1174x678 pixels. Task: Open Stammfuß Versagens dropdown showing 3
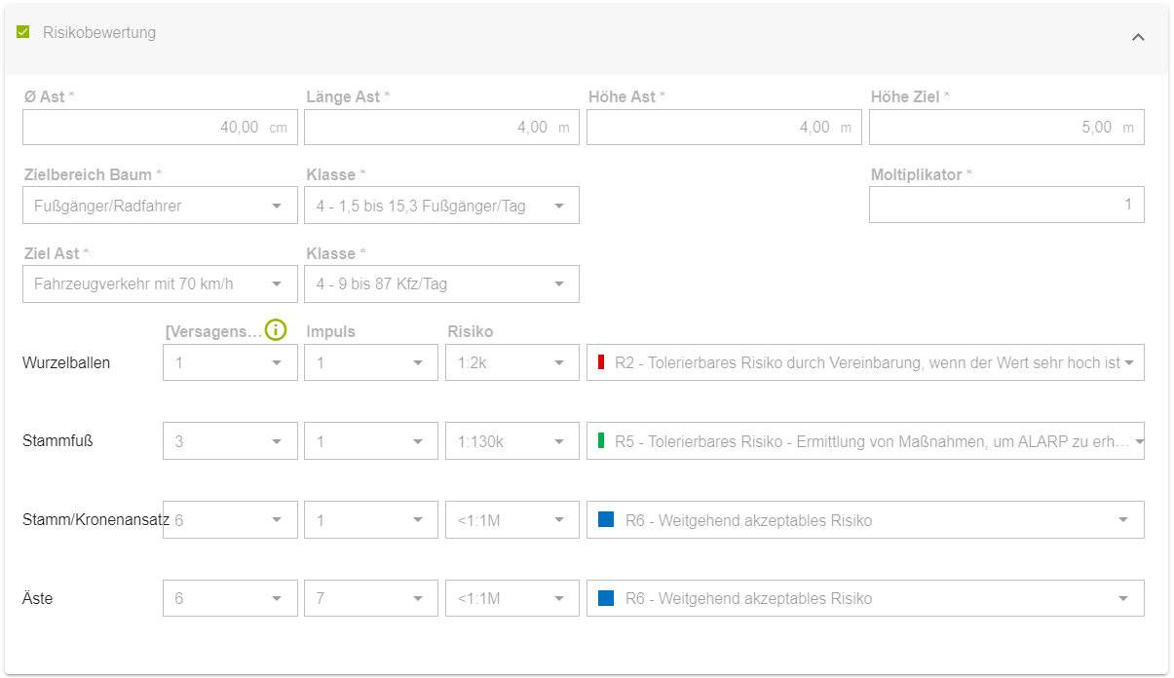(230, 441)
